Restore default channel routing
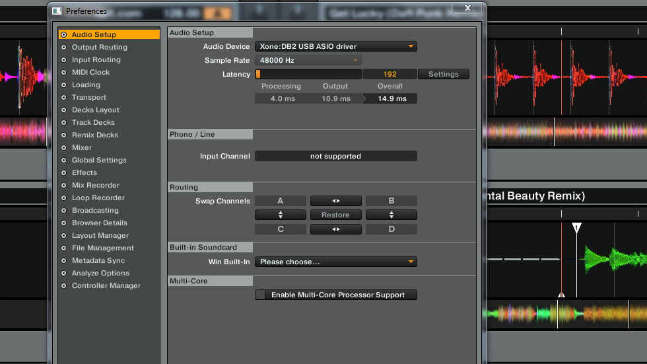647x364 pixels. [336, 215]
